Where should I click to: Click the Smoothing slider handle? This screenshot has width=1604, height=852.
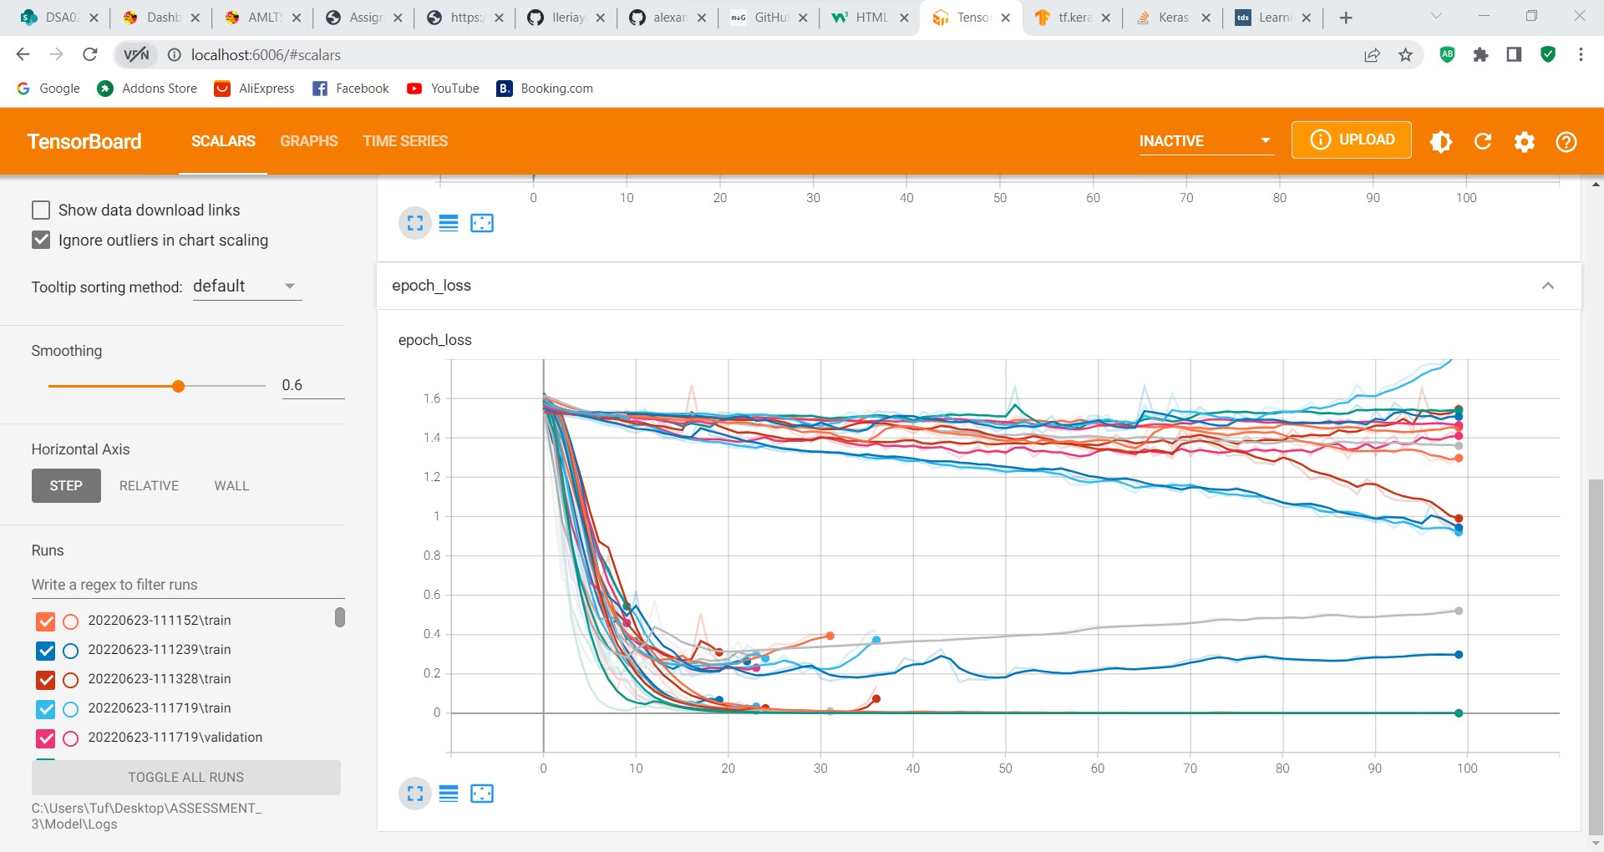[x=178, y=386]
